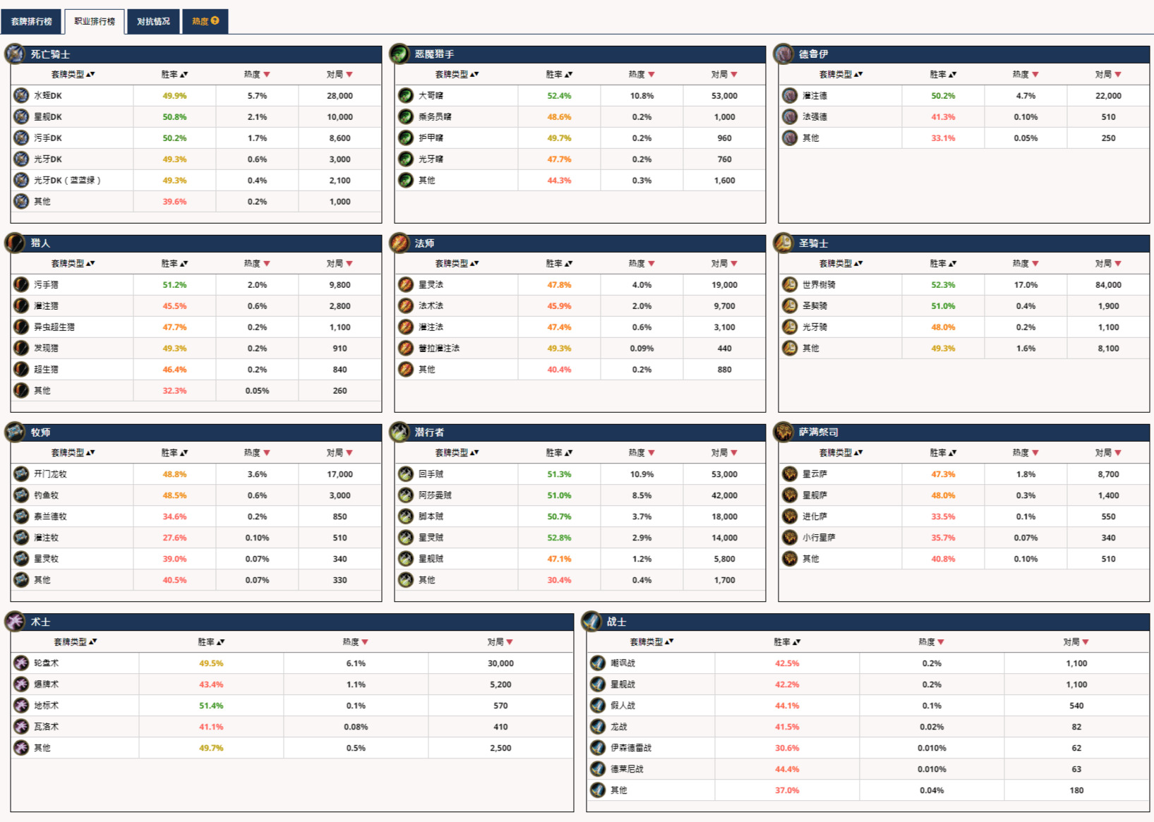Screen dimensions: 1154x822
Task: Click the 术士 class header icon
Action: click(15, 622)
